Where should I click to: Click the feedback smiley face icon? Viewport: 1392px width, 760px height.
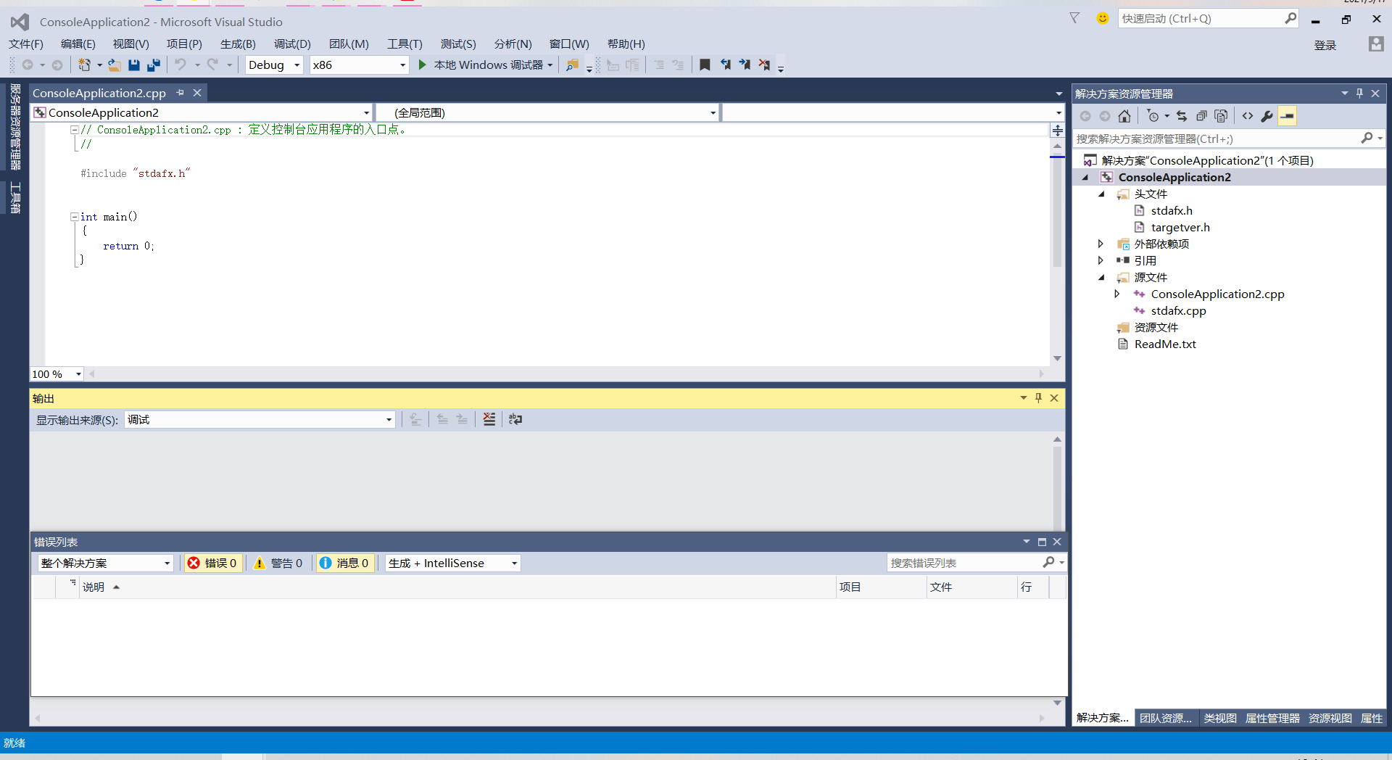1103,18
